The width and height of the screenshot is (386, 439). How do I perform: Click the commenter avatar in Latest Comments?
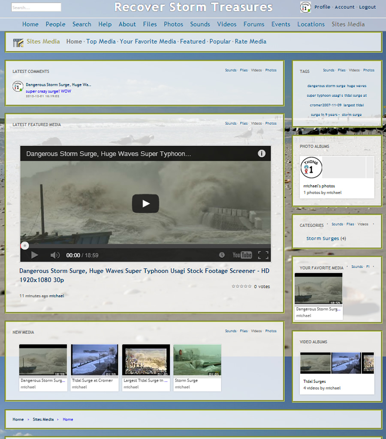(18, 86)
